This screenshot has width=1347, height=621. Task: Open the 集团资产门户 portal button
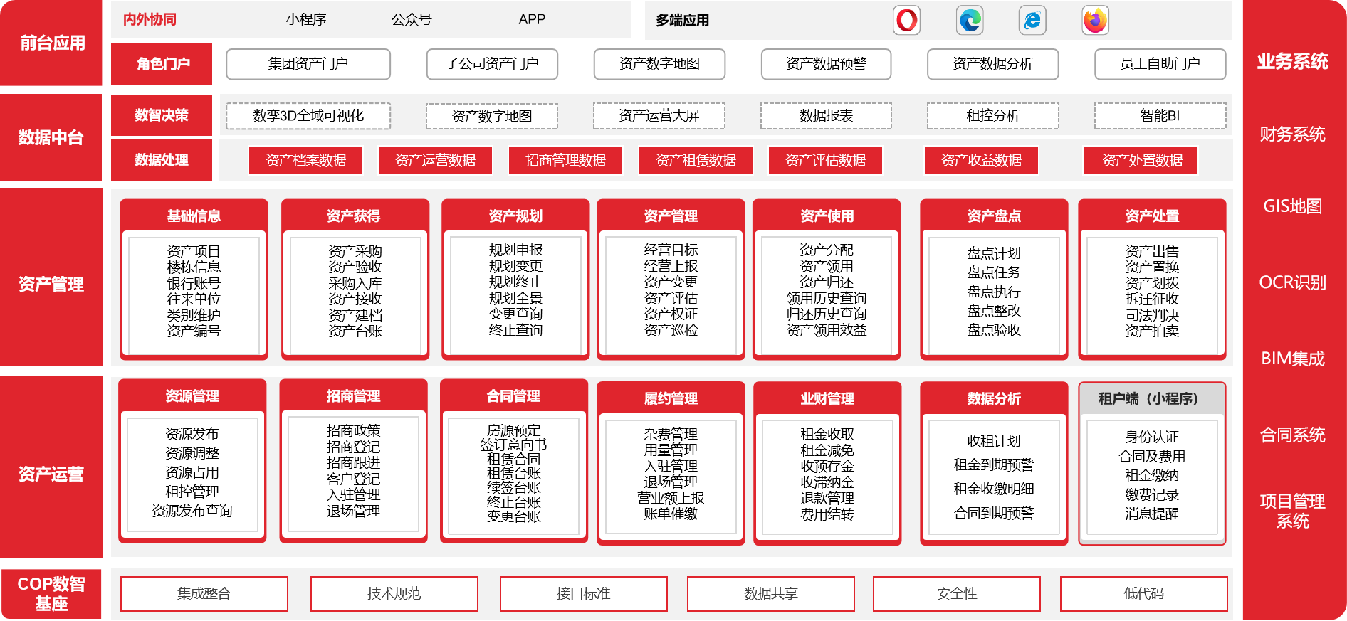pos(308,64)
